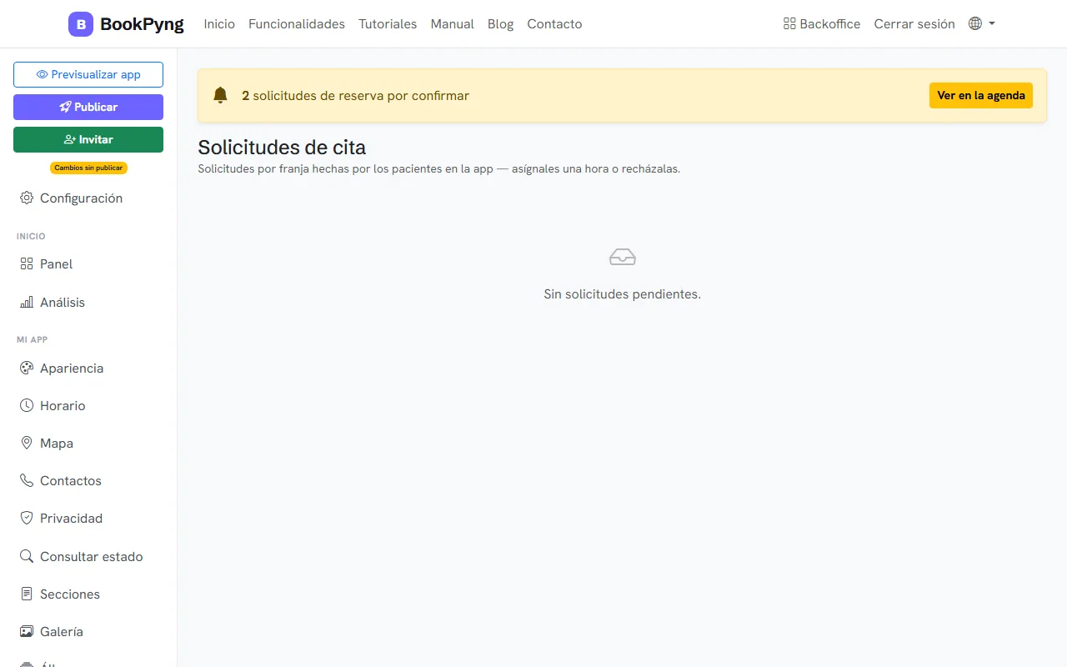Click the location pin icon beside Mapa
Image resolution: width=1067 pixels, height=667 pixels.
point(27,443)
